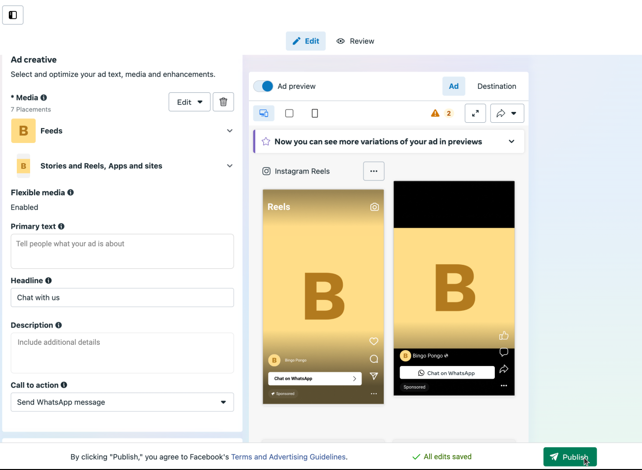Click the Bingo Pongo avatar in Reels preview
This screenshot has width=642, height=470.
tap(274, 361)
